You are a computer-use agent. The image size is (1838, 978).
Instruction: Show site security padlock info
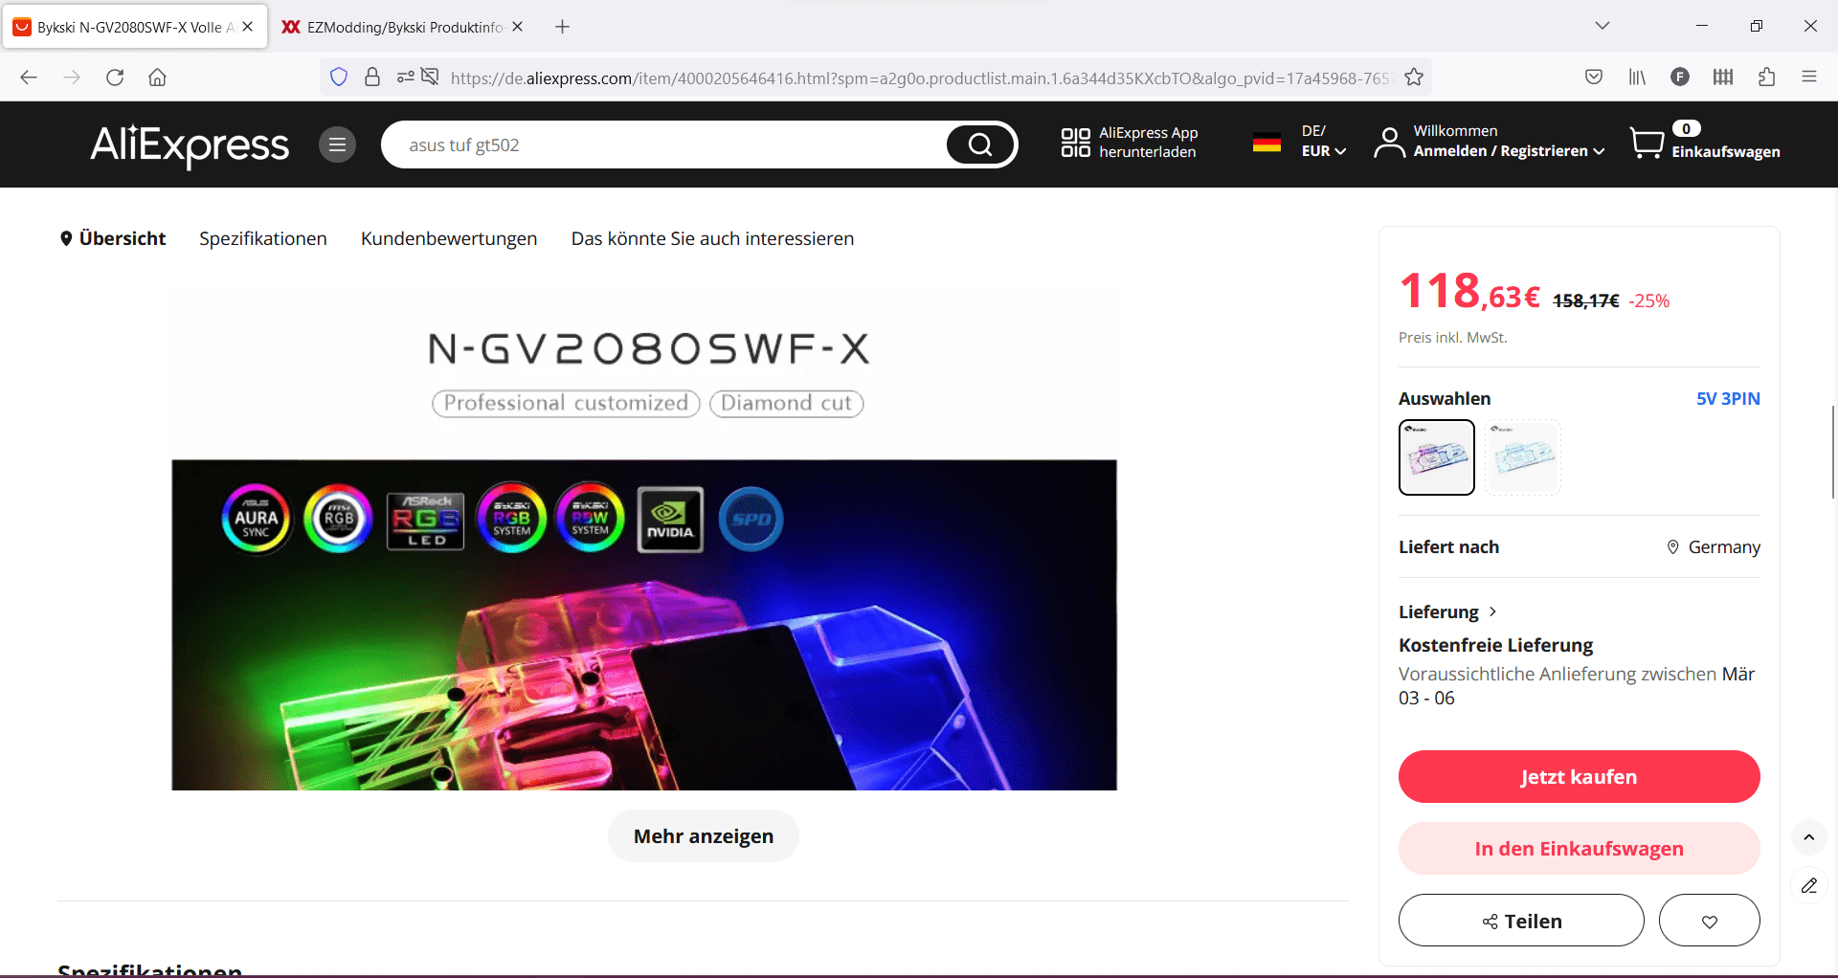[372, 78]
